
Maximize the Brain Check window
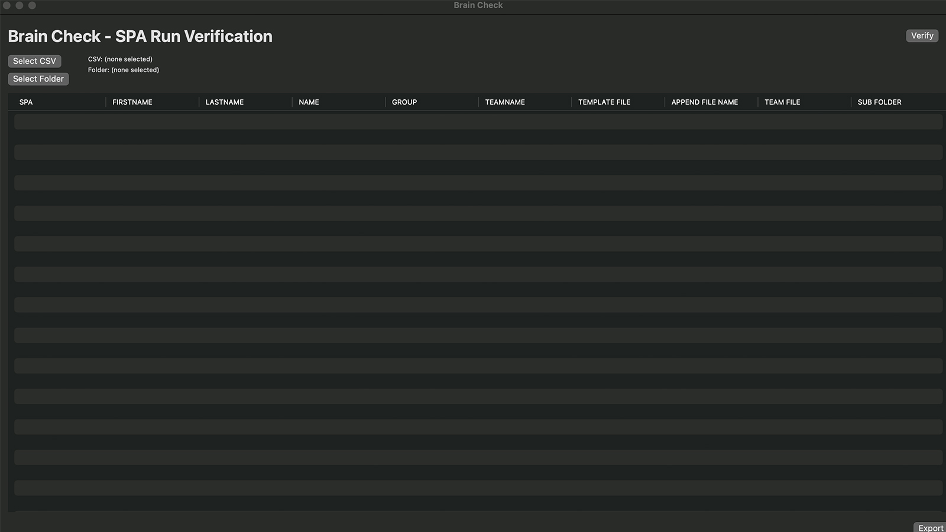pyautogui.click(x=33, y=5)
